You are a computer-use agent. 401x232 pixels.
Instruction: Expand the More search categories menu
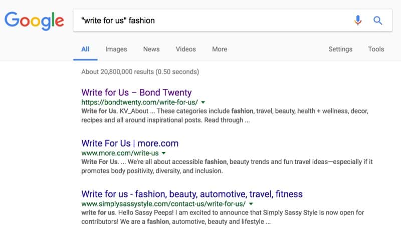220,49
